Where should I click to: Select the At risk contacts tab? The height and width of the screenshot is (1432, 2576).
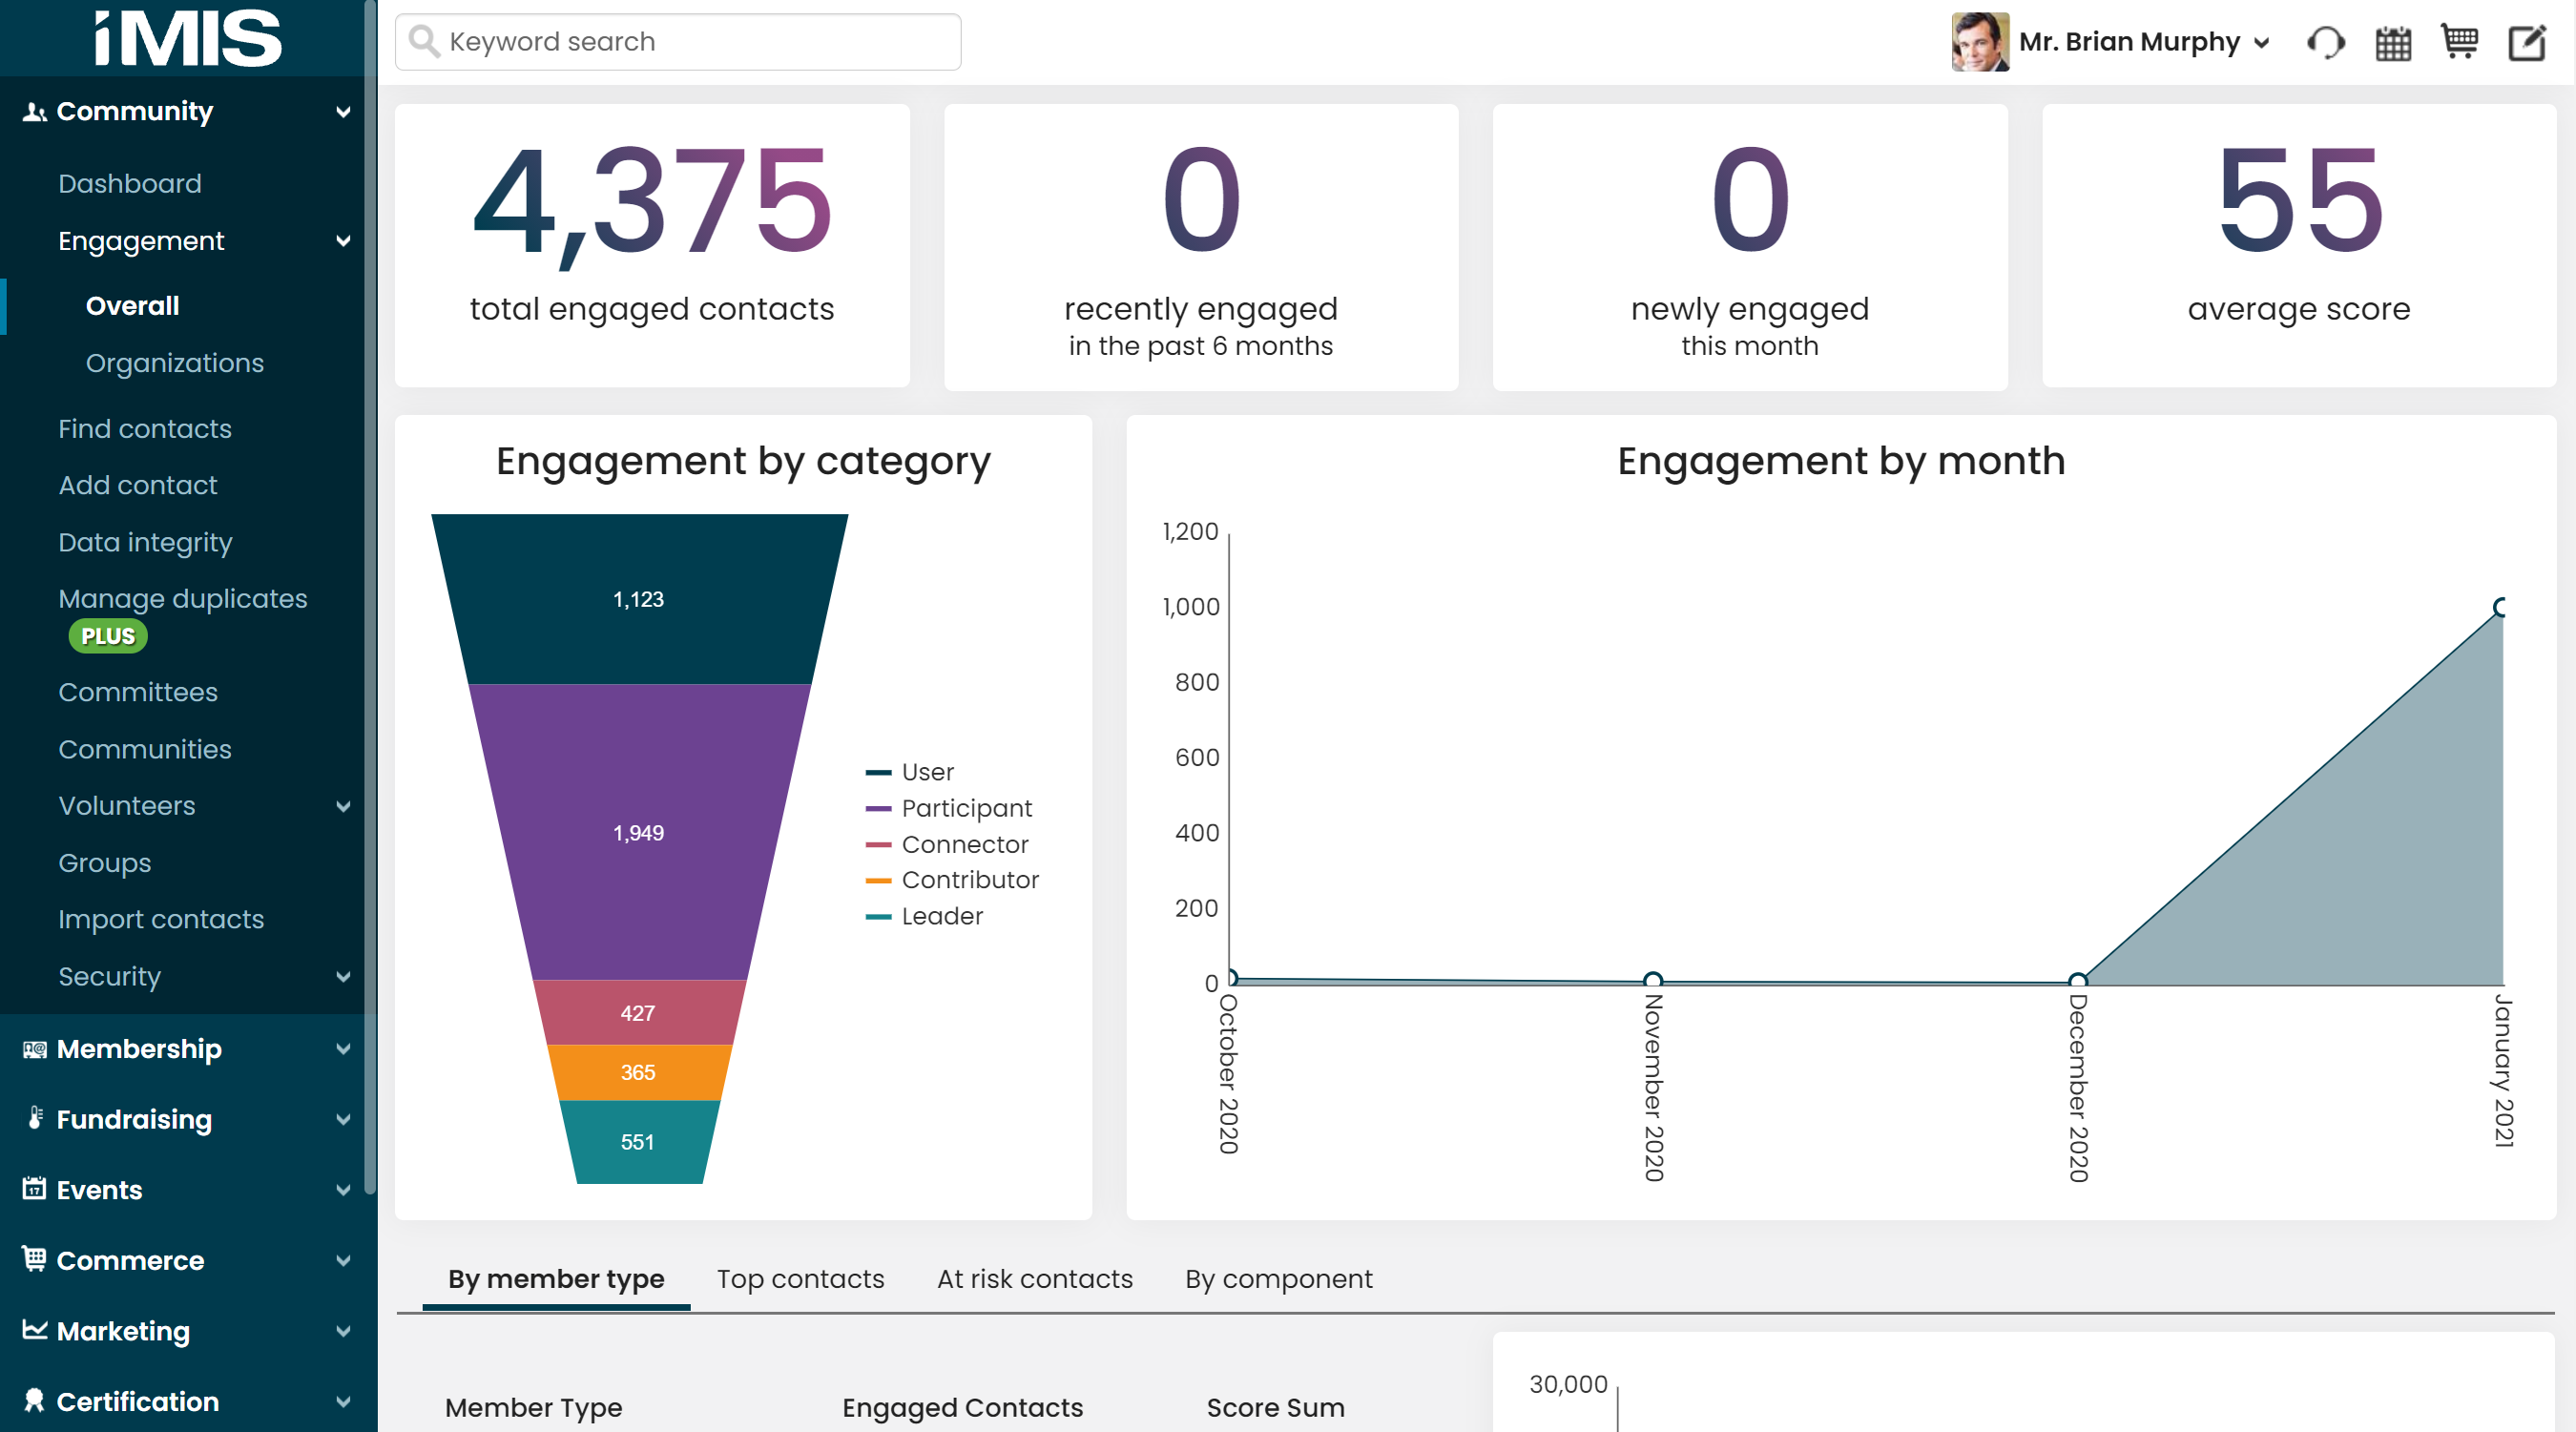point(1034,1279)
